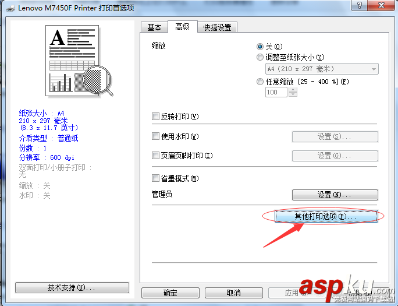Click header-footer 设置(G) button
Viewport: 398px width, 306px height.
tap(335, 156)
